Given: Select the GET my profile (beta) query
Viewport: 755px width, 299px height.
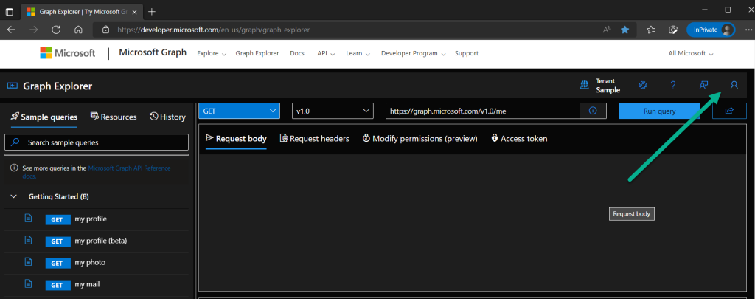Looking at the screenshot, I should pos(96,241).
